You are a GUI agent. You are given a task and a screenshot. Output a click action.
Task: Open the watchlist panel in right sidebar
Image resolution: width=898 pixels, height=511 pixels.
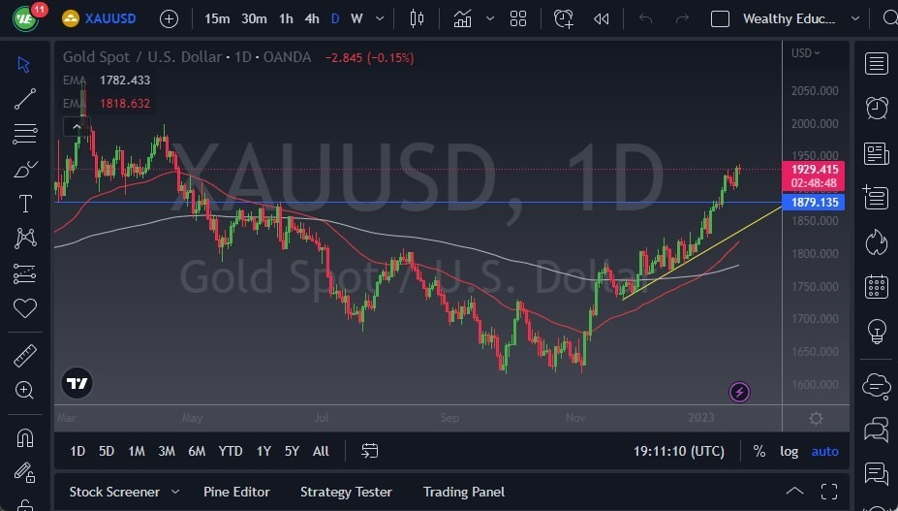tap(877, 64)
